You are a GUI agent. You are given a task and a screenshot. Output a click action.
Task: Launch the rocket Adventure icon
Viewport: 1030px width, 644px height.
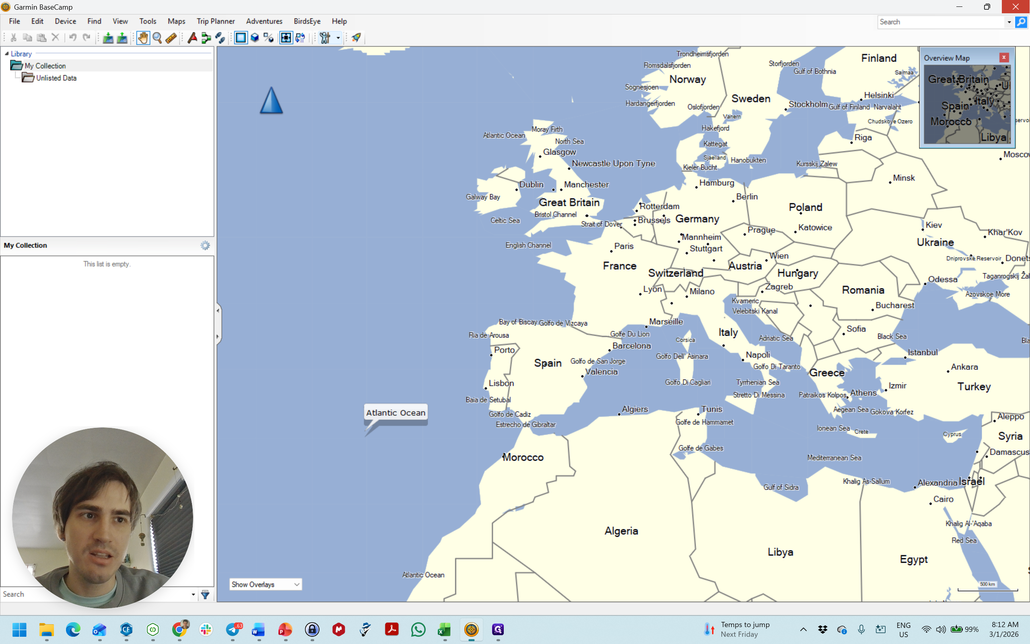click(x=356, y=38)
